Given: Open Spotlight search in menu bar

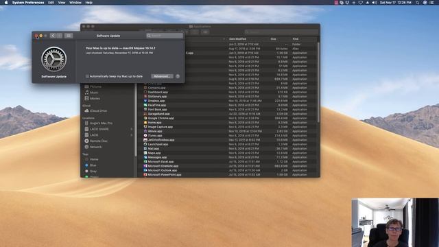Looking at the screenshot, I should click(417, 3).
